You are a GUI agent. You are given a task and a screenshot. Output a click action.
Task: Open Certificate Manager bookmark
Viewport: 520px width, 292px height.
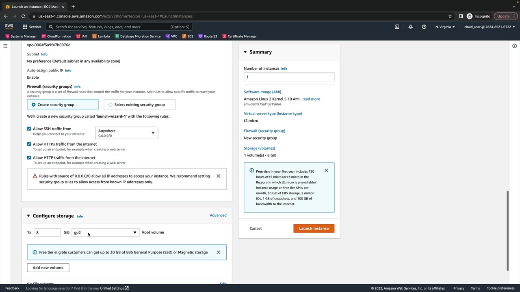pos(239,36)
